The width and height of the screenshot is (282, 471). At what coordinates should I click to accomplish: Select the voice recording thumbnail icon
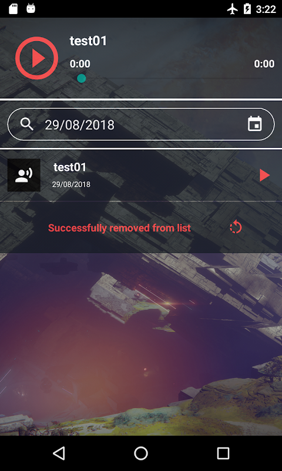(x=24, y=175)
